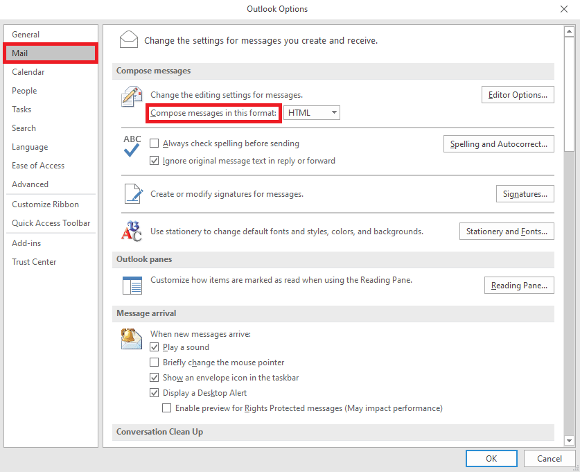
Task: Go to the Tasks options page
Action: coord(51,110)
